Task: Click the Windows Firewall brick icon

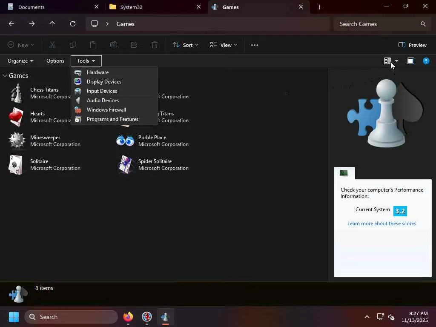Action: point(78,110)
